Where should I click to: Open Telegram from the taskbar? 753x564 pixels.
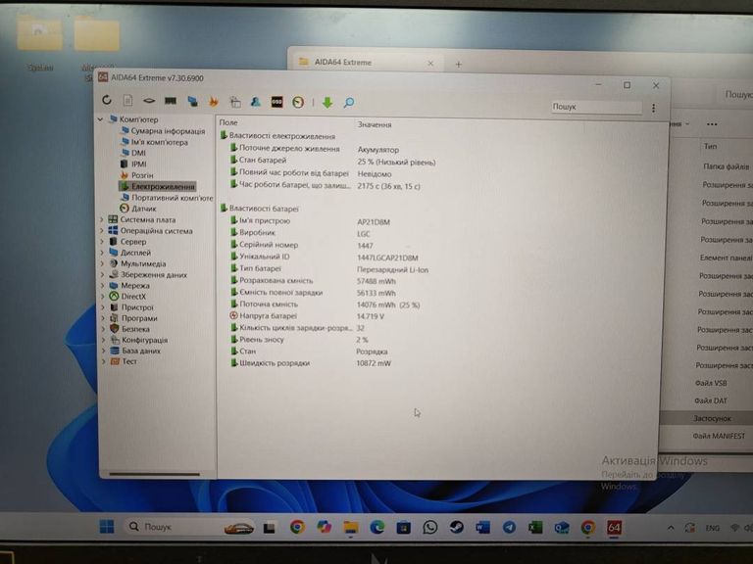pos(509,528)
